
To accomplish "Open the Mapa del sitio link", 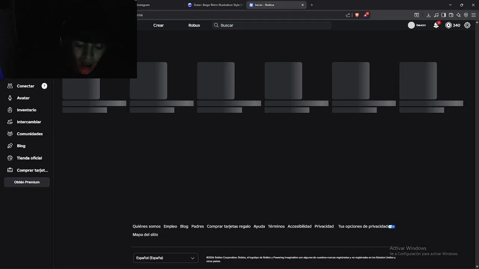I will click(145, 235).
